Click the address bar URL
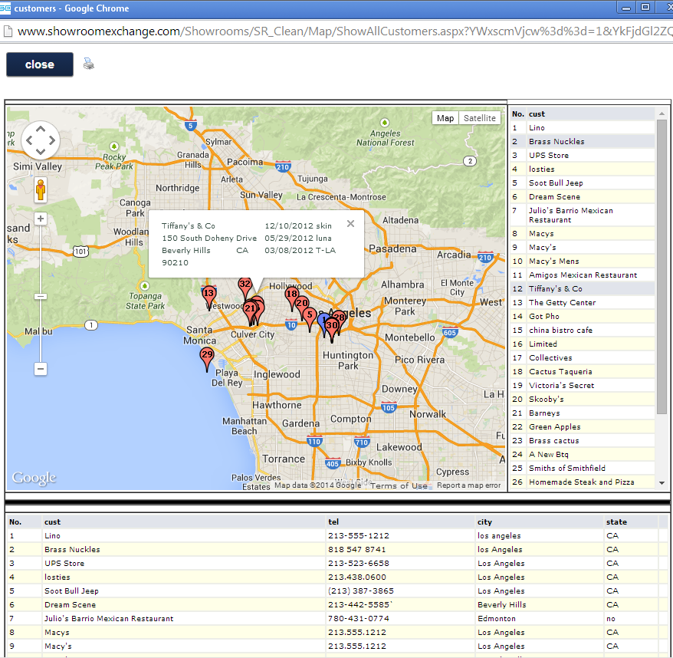Viewport: 673px width, 658px height. pos(345,31)
